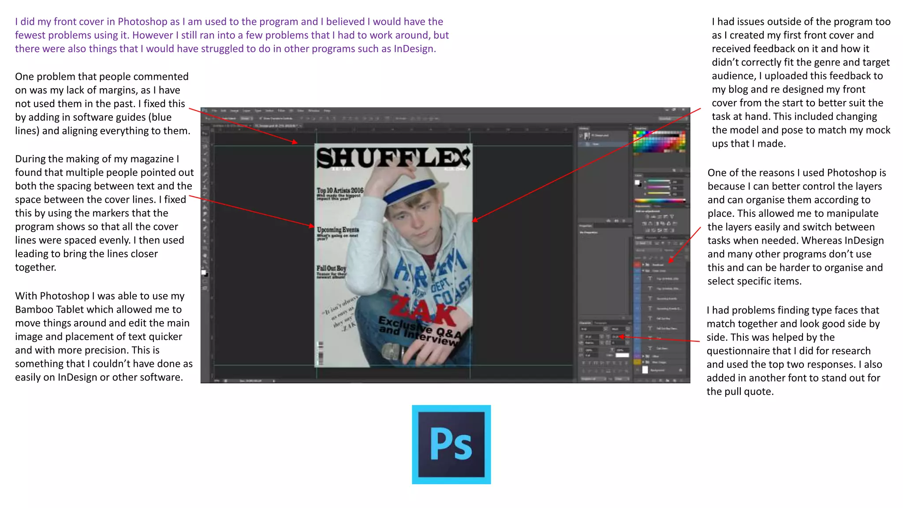The height and width of the screenshot is (508, 903).
Task: Click the color spectrum ramp in Color panel
Action: point(659,201)
